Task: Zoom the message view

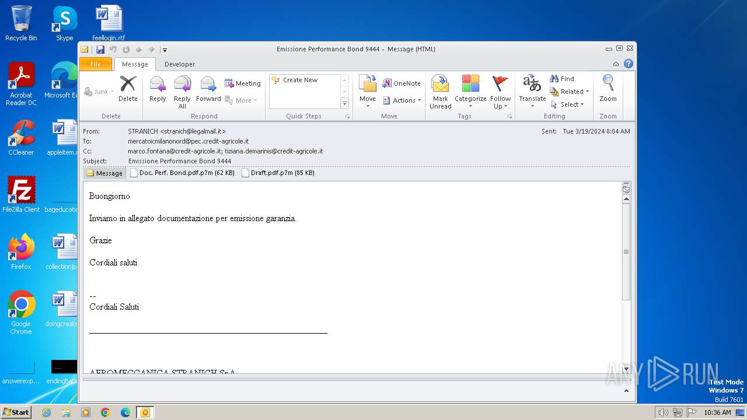Action: coord(608,90)
